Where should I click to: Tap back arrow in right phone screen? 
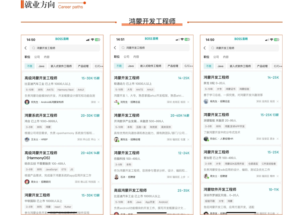click(x=205, y=48)
